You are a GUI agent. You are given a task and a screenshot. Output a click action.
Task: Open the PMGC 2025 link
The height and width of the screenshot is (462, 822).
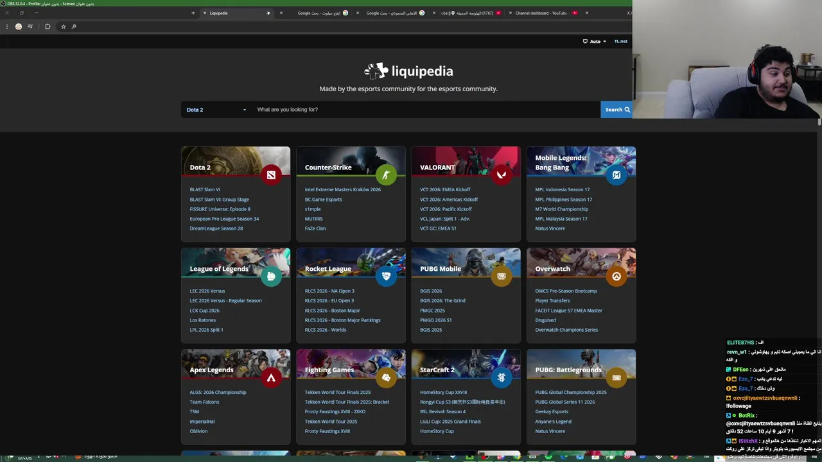[x=432, y=311]
